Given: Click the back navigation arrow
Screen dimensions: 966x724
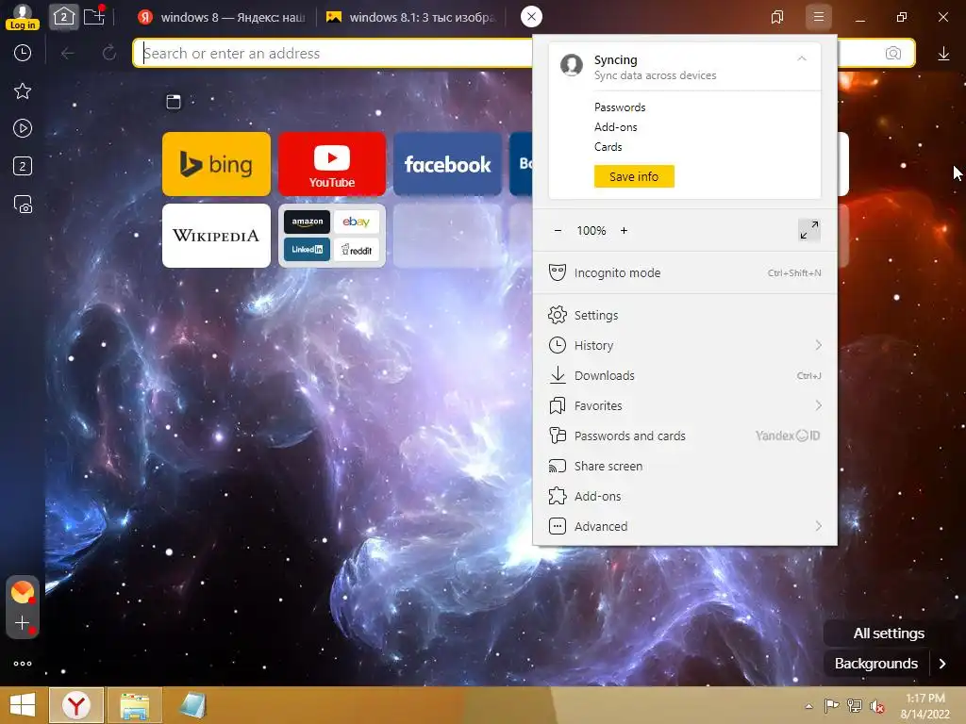Looking at the screenshot, I should [67, 54].
